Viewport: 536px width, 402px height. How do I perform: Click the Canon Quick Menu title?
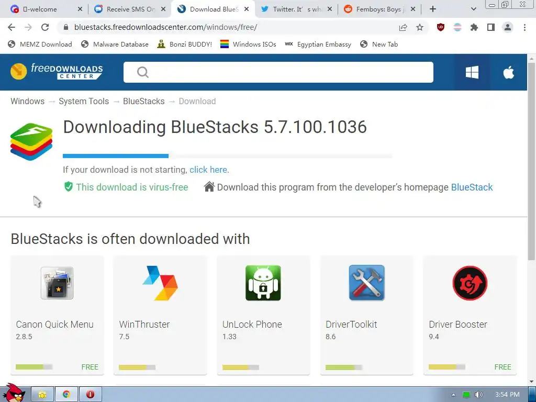pos(54,325)
